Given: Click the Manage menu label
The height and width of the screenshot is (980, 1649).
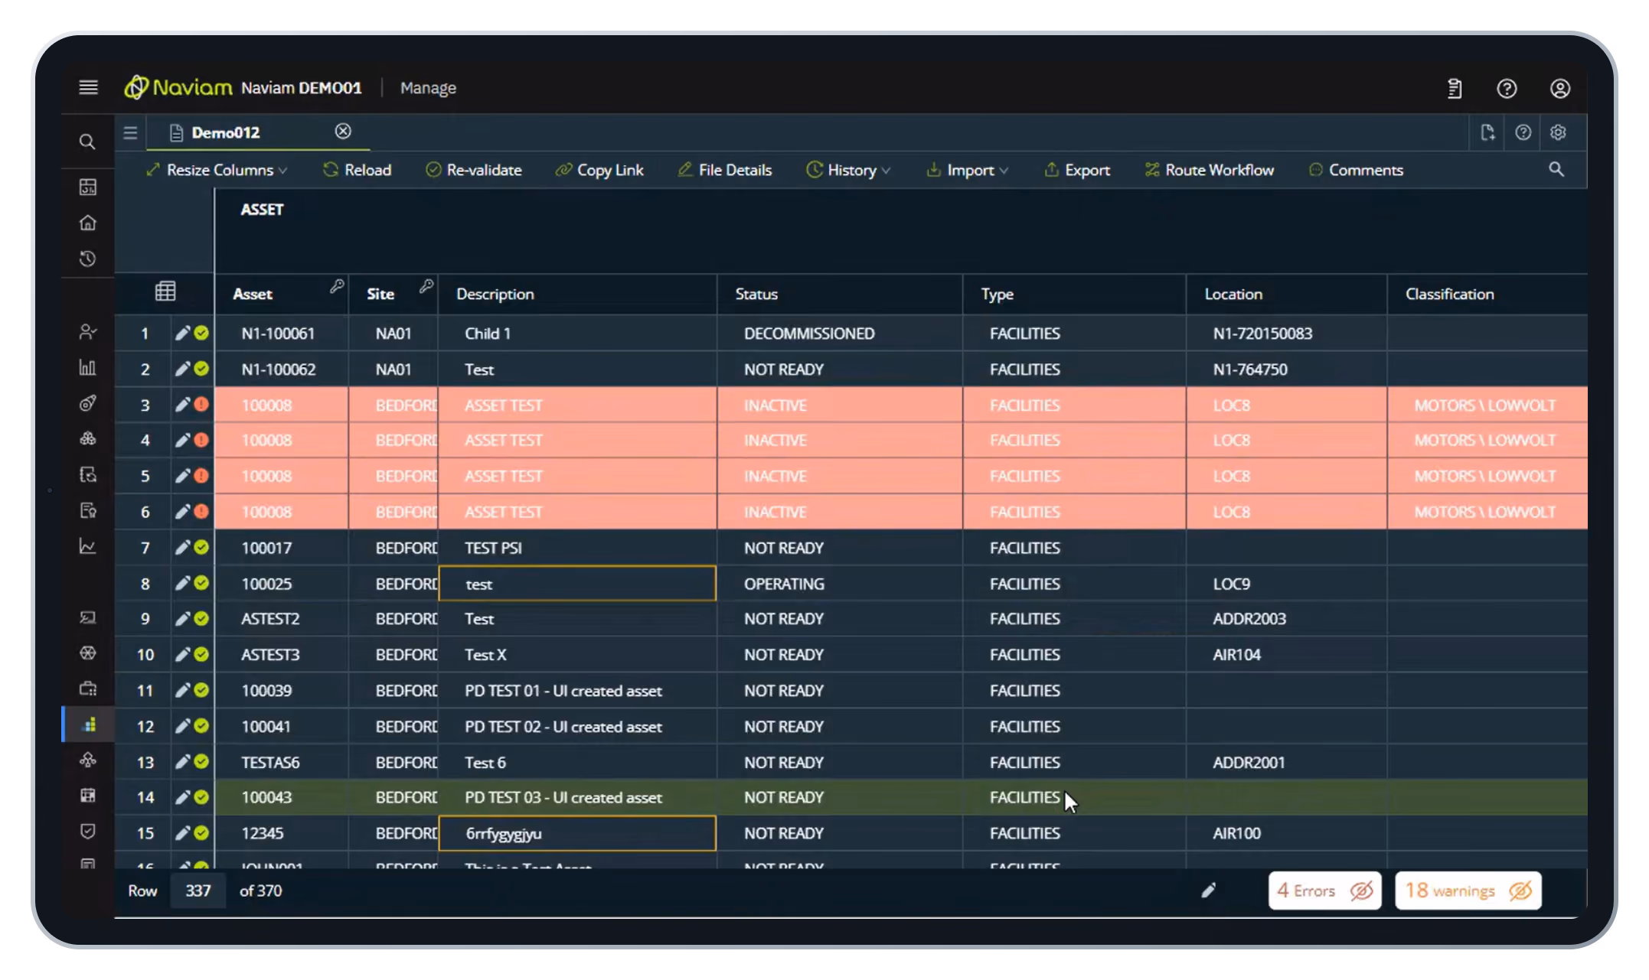Looking at the screenshot, I should pyautogui.click(x=428, y=88).
